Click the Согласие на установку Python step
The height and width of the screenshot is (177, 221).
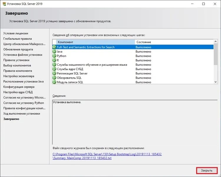24,103
